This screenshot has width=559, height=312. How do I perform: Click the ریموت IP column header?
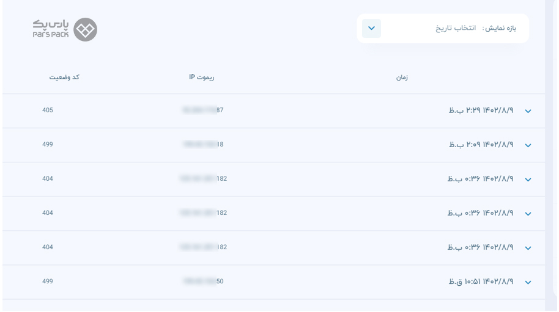(202, 77)
